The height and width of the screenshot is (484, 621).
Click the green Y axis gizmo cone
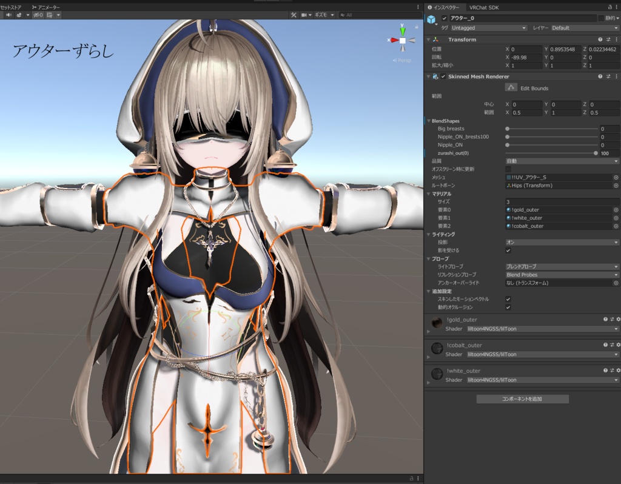403,30
